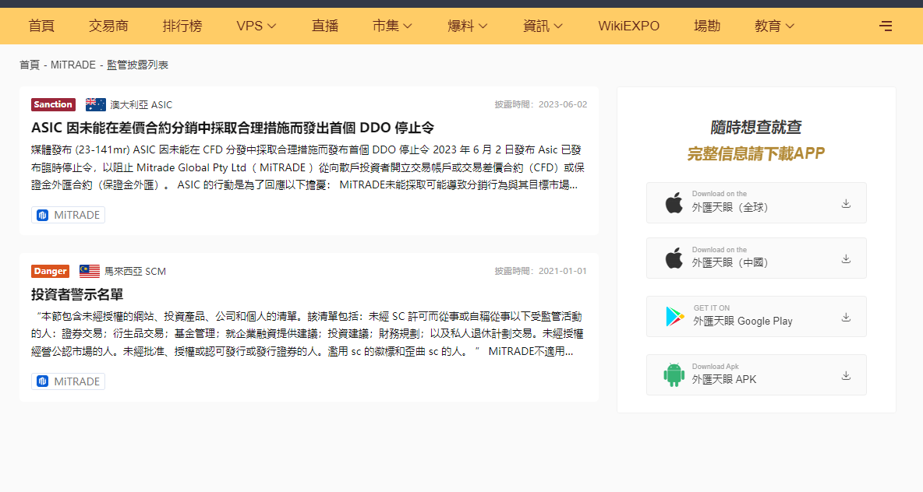Click 澳大利亞 ASIC regulator label
This screenshot has height=492, width=923.
141,104
